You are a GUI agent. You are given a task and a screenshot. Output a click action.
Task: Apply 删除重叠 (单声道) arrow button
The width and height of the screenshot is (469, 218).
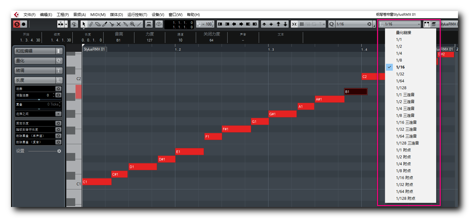[x=58, y=136]
